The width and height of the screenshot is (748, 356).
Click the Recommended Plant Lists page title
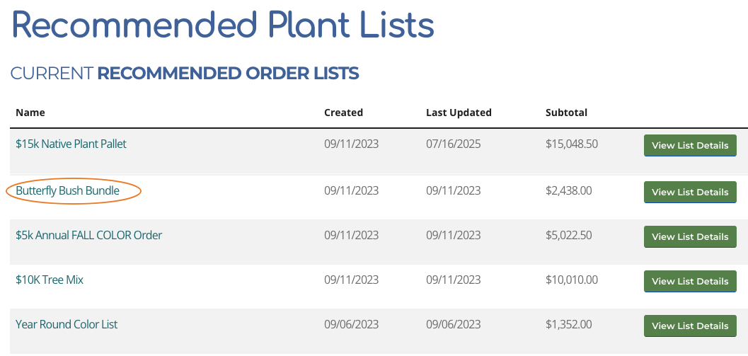click(x=223, y=24)
